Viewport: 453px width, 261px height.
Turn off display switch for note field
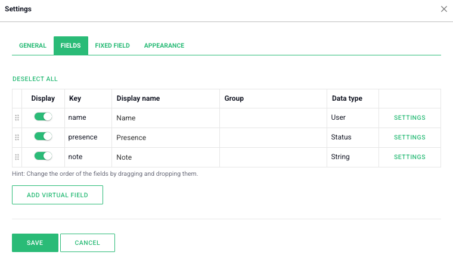coord(43,157)
